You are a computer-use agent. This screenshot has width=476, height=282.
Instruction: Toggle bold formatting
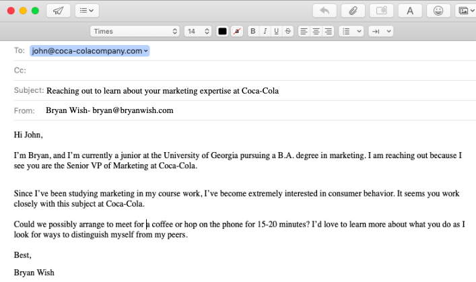253,31
